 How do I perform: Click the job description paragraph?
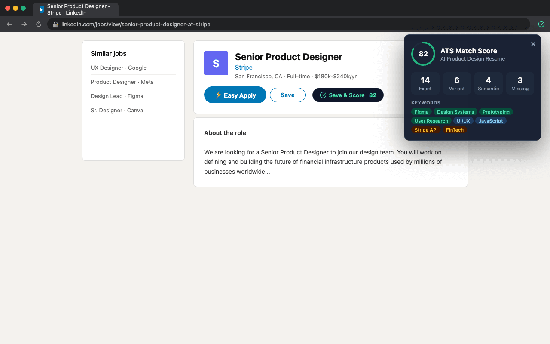pos(323,162)
